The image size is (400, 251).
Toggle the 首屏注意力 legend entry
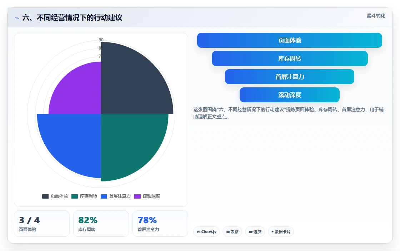[116, 196]
